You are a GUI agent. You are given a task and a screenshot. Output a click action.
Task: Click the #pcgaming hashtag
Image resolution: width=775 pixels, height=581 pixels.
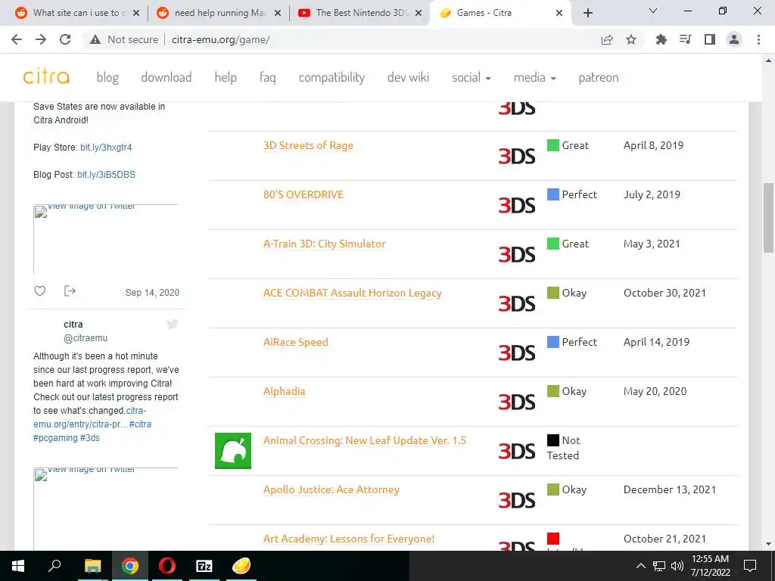pyautogui.click(x=55, y=438)
